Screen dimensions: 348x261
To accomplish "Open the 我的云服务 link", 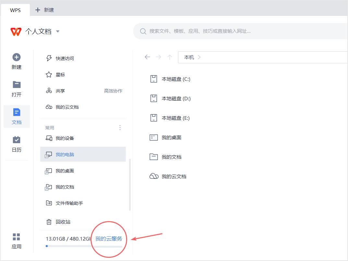I will pos(109,239).
